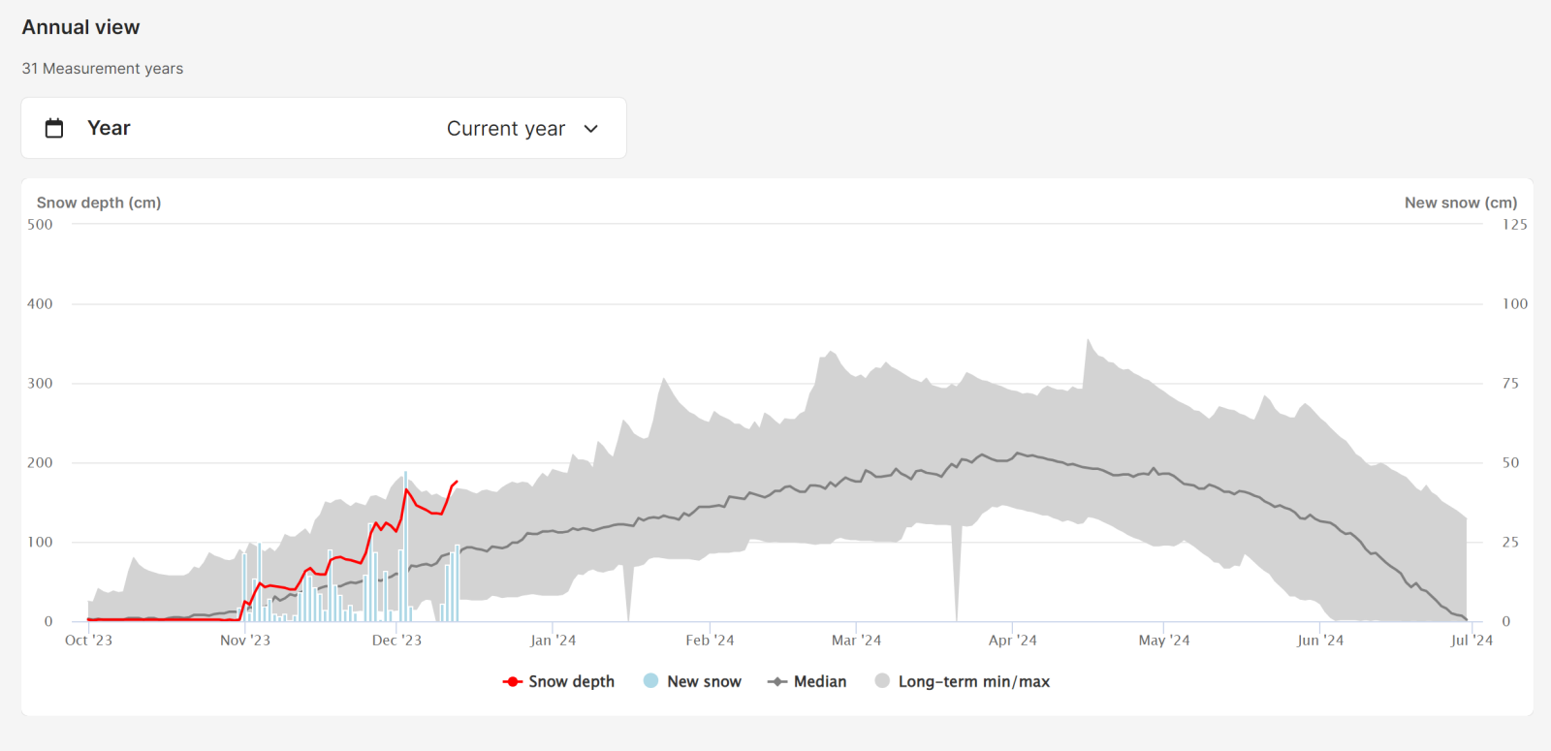Click the Dec '23 x-axis label
1551x751 pixels.
pos(396,641)
